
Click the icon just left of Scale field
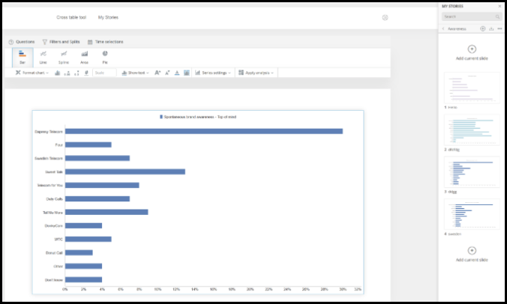click(x=86, y=73)
